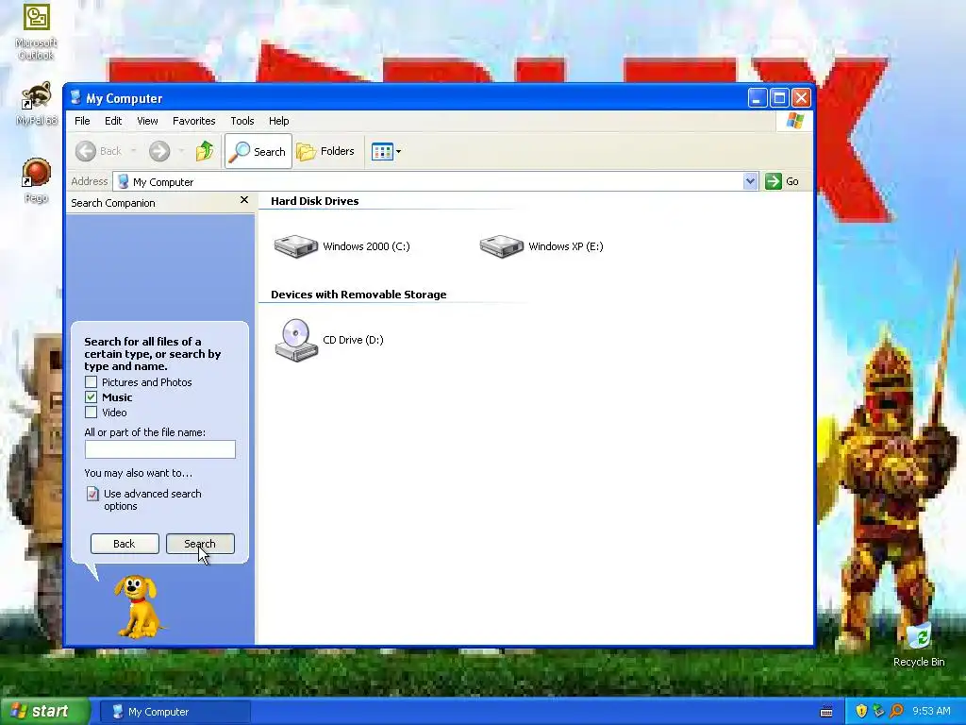Click the 9:53 AM clock
The width and height of the screenshot is (966, 725).
(x=931, y=711)
